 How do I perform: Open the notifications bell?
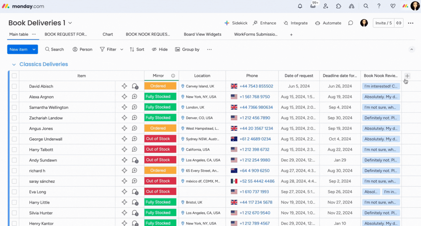[300, 6]
